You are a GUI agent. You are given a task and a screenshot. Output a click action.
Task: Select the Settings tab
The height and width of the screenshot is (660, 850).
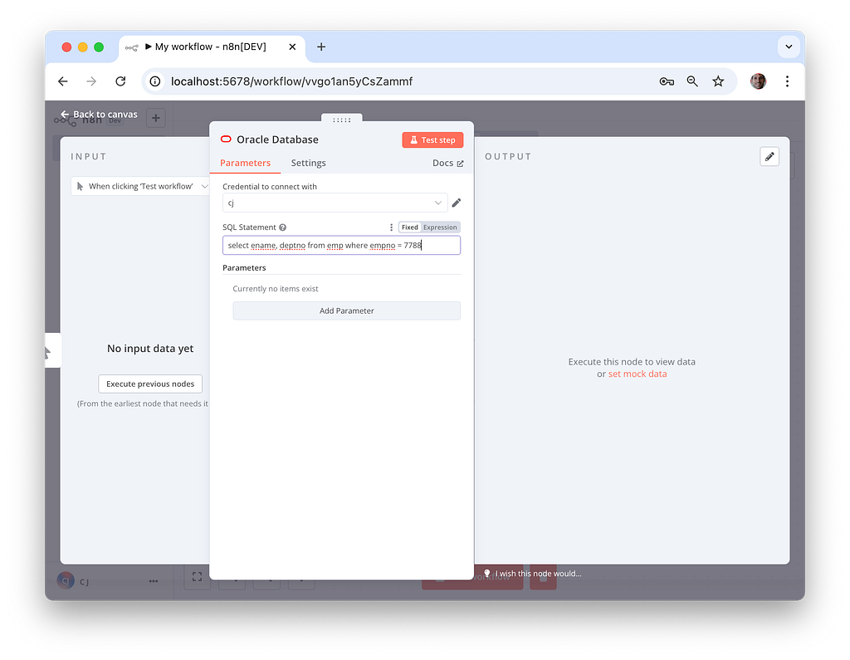309,164
